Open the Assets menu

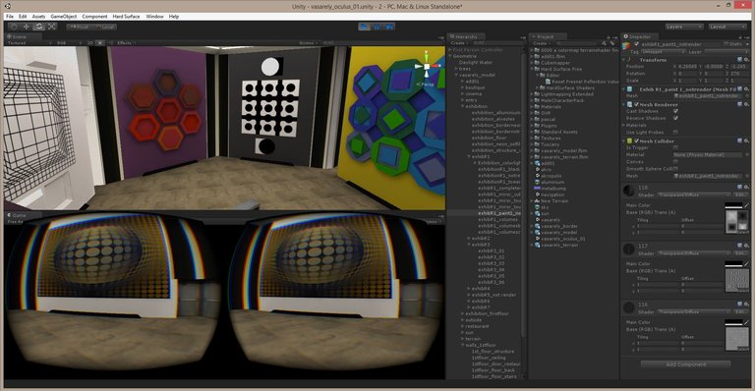tap(38, 17)
